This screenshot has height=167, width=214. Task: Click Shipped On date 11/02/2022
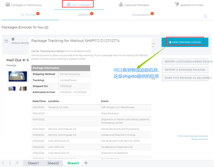66,86
